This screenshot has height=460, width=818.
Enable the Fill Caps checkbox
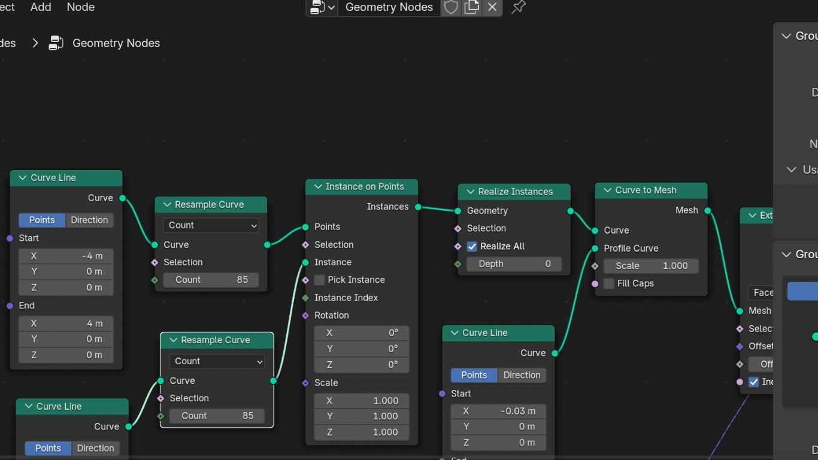tap(609, 283)
